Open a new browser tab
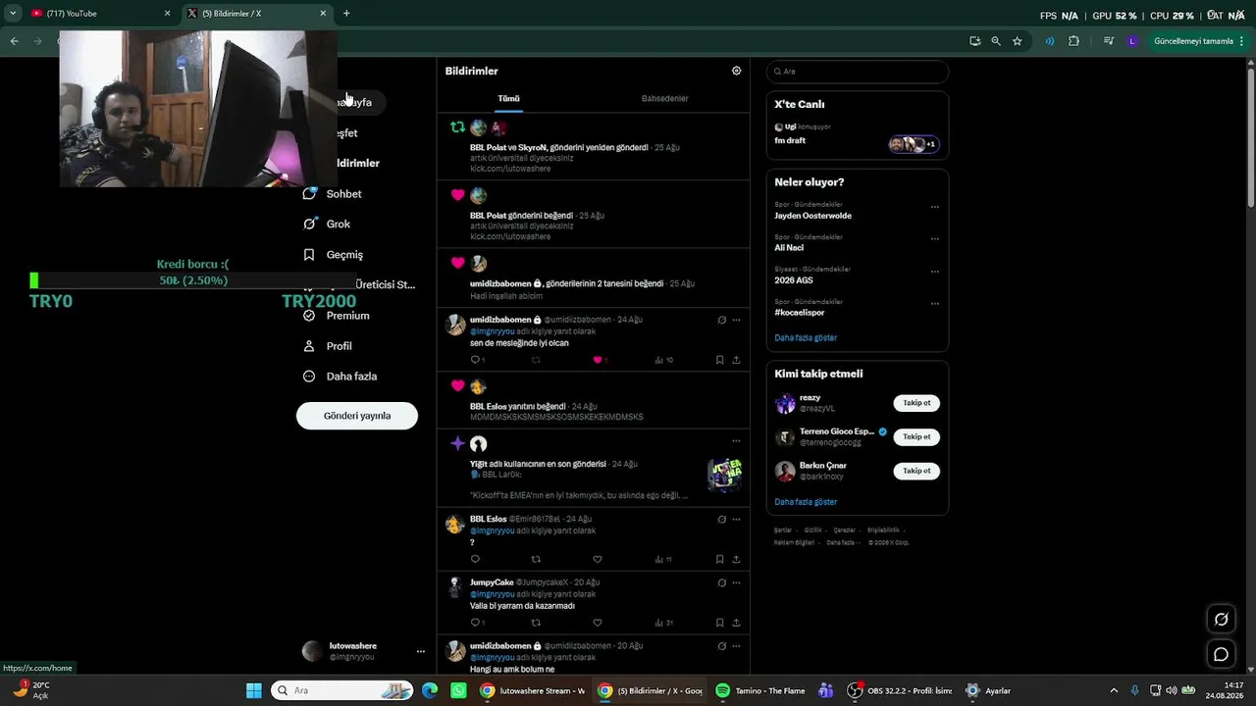Screen dimensions: 1256x706 coord(346,14)
